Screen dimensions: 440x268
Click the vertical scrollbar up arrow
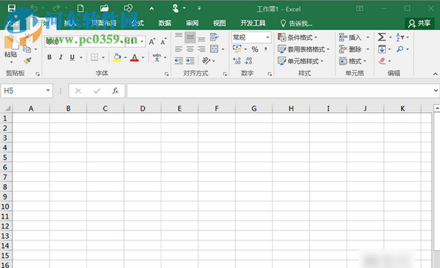(437, 108)
